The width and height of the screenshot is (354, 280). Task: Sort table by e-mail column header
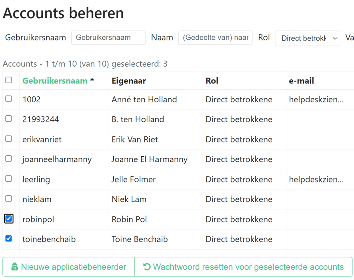click(301, 81)
